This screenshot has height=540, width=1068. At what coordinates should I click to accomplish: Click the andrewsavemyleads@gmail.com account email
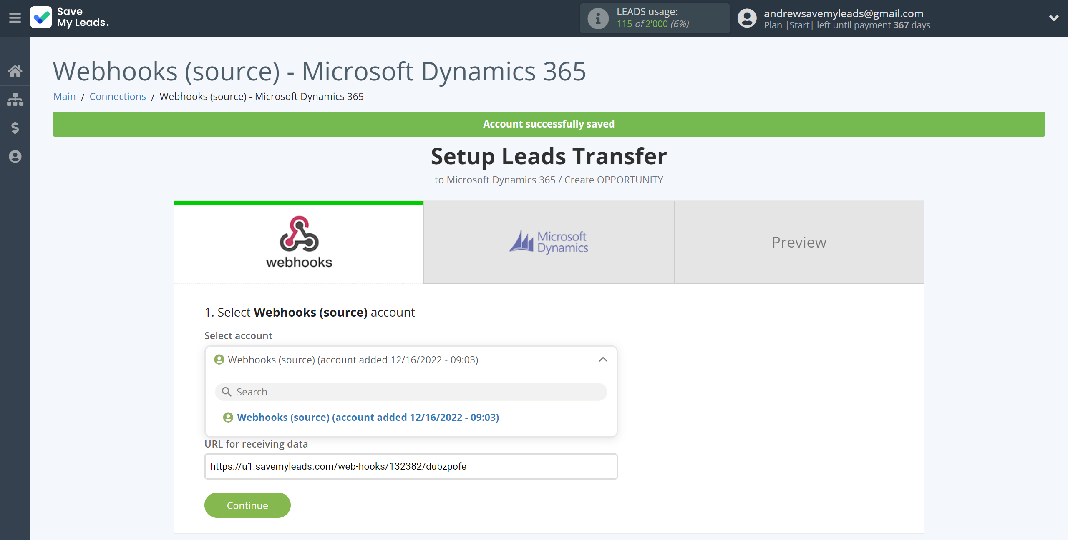tap(844, 13)
